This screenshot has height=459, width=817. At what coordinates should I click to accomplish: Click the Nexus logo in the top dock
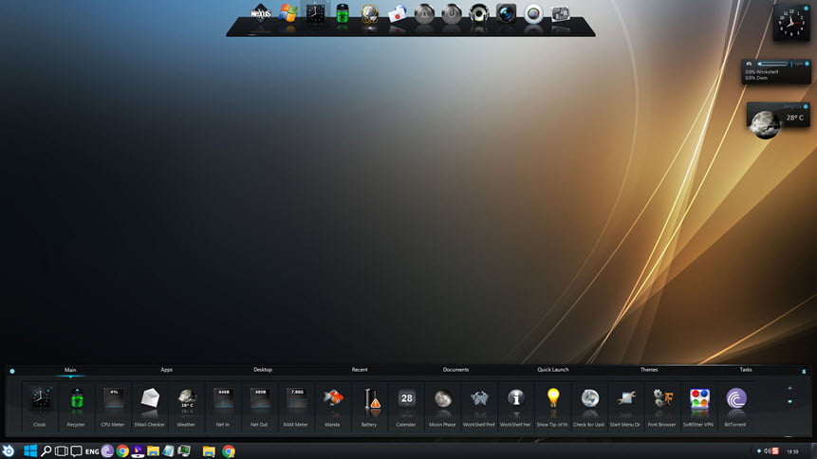pyautogui.click(x=261, y=13)
